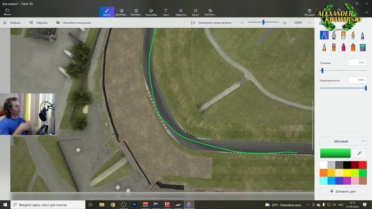Select the Watercolor brush tool
The height and width of the screenshot is (209, 372).
point(353,35)
